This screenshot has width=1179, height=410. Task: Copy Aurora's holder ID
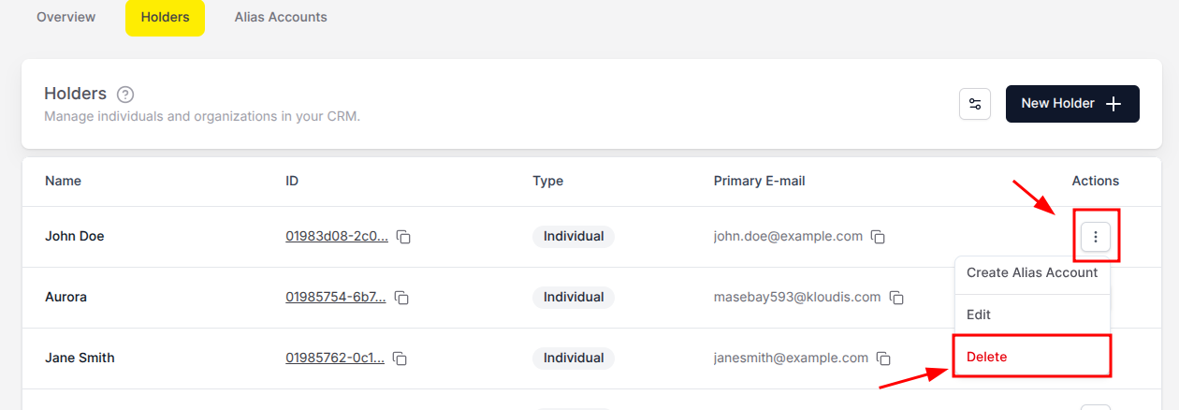tap(401, 298)
